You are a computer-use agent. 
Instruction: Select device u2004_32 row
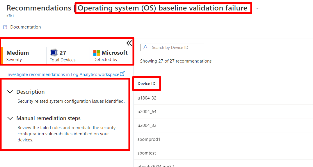223,125
